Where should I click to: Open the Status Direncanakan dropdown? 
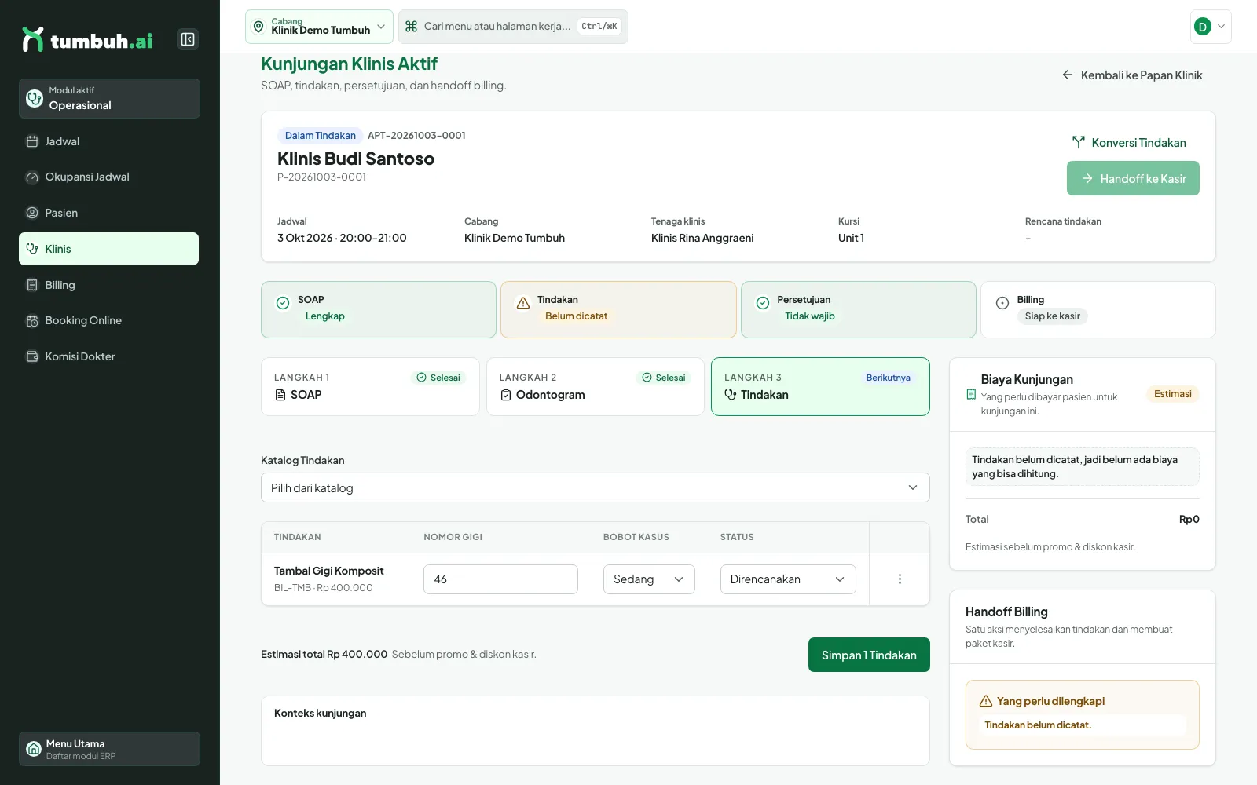click(x=788, y=579)
